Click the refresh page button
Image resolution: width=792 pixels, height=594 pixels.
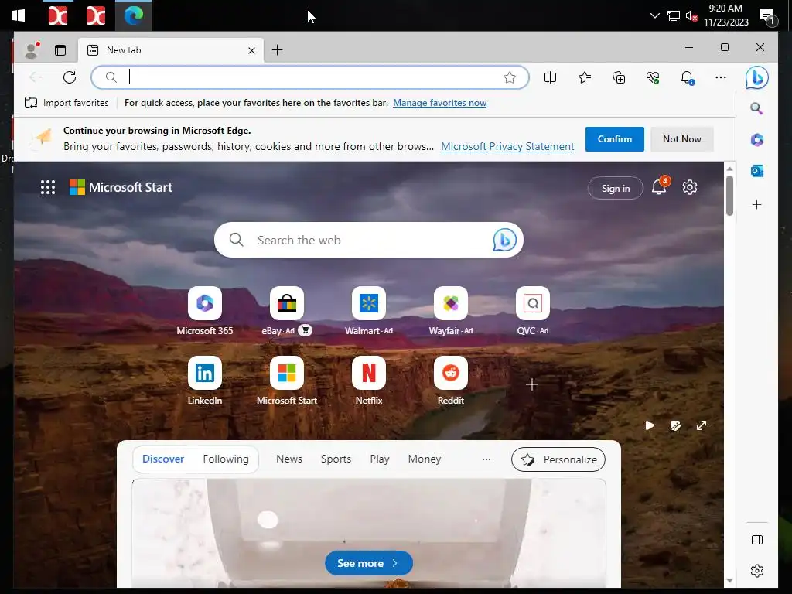70,77
